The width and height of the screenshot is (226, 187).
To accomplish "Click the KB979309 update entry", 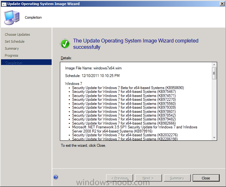I will (x=124, y=107).
